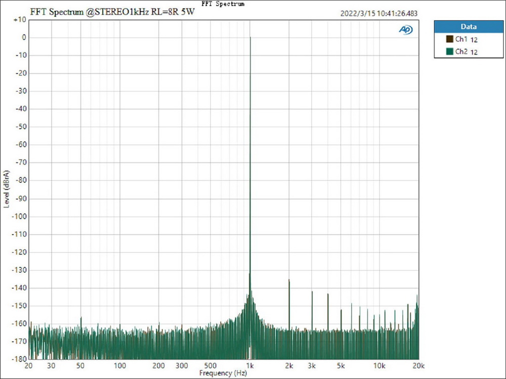The width and height of the screenshot is (506, 379).
Task: Click the Ch2 green color swatch
Action: click(x=449, y=51)
